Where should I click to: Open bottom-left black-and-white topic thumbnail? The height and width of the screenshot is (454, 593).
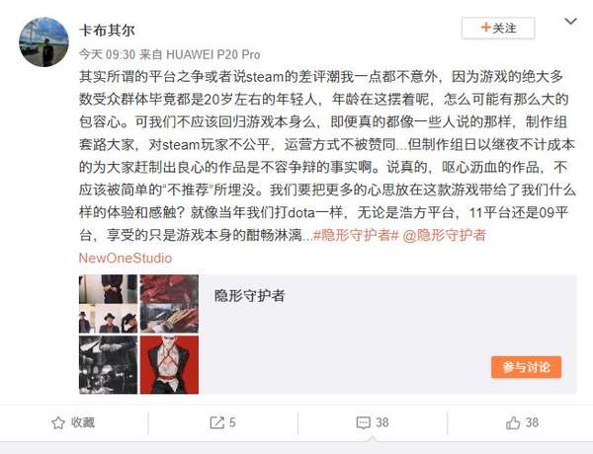(108, 365)
